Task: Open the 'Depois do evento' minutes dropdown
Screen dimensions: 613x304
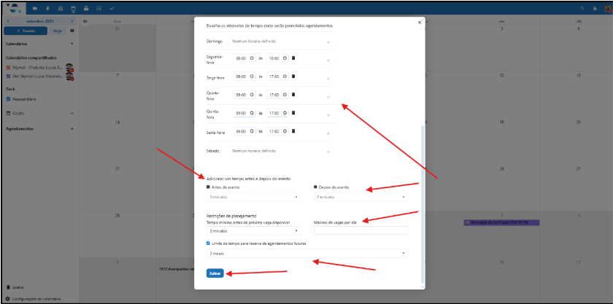Action: pyautogui.click(x=359, y=197)
